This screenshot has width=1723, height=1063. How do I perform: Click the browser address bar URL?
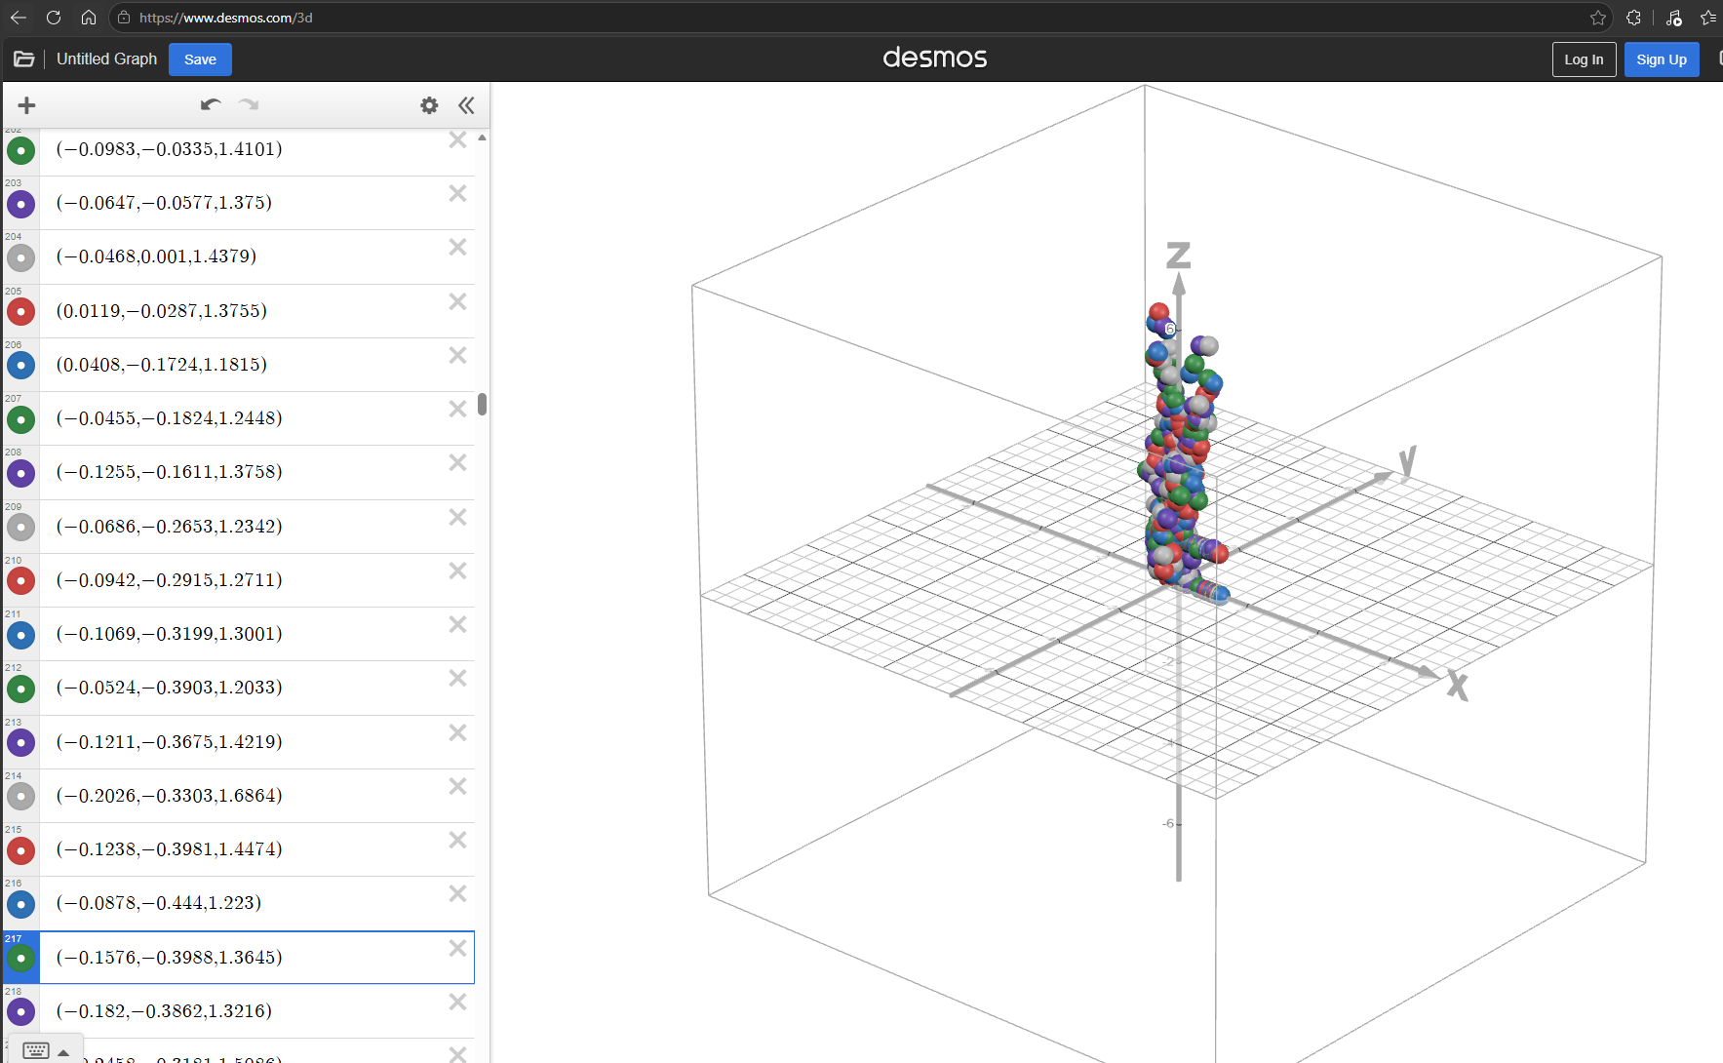226,18
